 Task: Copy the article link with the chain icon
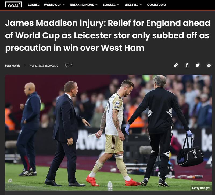click(x=176, y=65)
